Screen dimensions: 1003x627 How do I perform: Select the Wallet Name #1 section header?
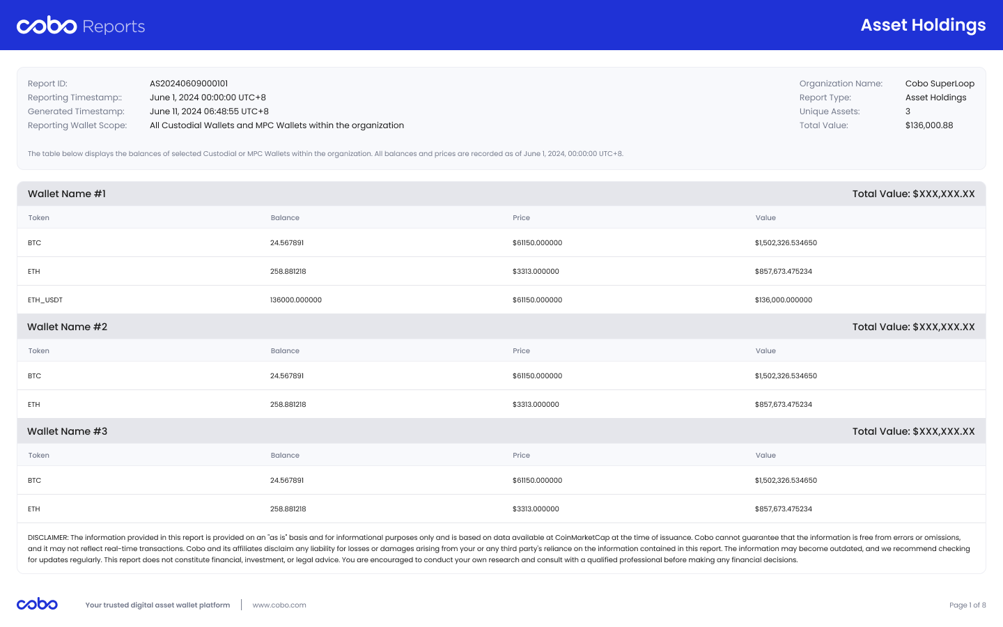[501, 194]
